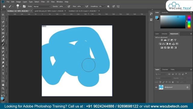Click the Background layer thumbnail
The image size is (193, 109).
click(161, 87)
